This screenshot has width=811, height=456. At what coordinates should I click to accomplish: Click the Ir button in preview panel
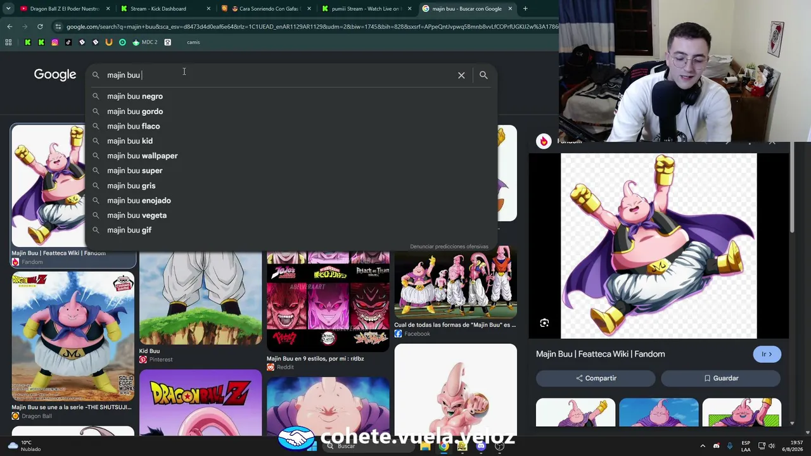click(767, 354)
